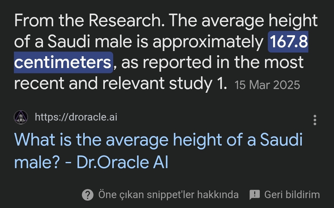Click the feedback exclamation speech bubble icon
The height and width of the screenshot is (208, 334).
(x=255, y=195)
